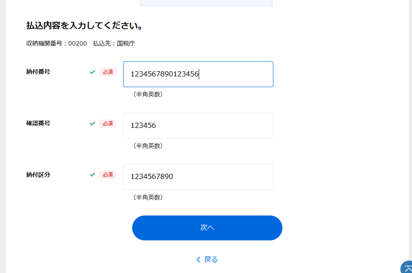Focus the 確認番号 text box
The width and height of the screenshot is (412, 273).
coord(198,126)
